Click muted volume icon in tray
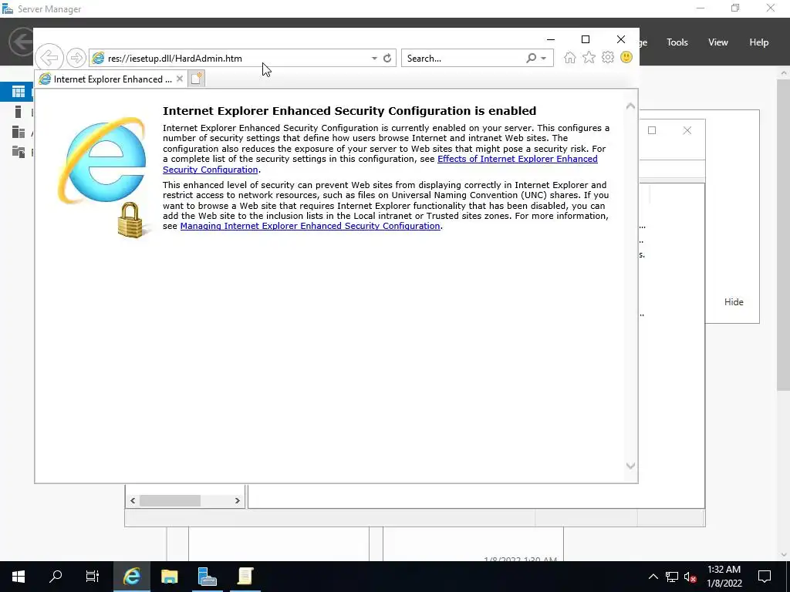 pos(690,577)
